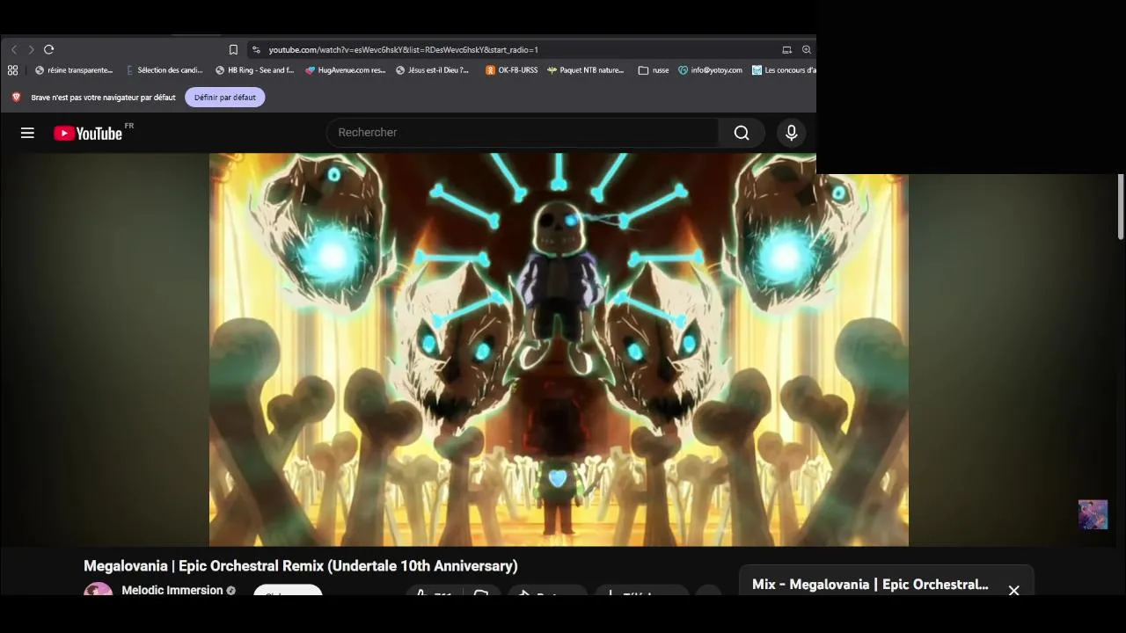Expand the 'russe' bookmarks folder
Screen dimensions: 1126x633
point(654,70)
